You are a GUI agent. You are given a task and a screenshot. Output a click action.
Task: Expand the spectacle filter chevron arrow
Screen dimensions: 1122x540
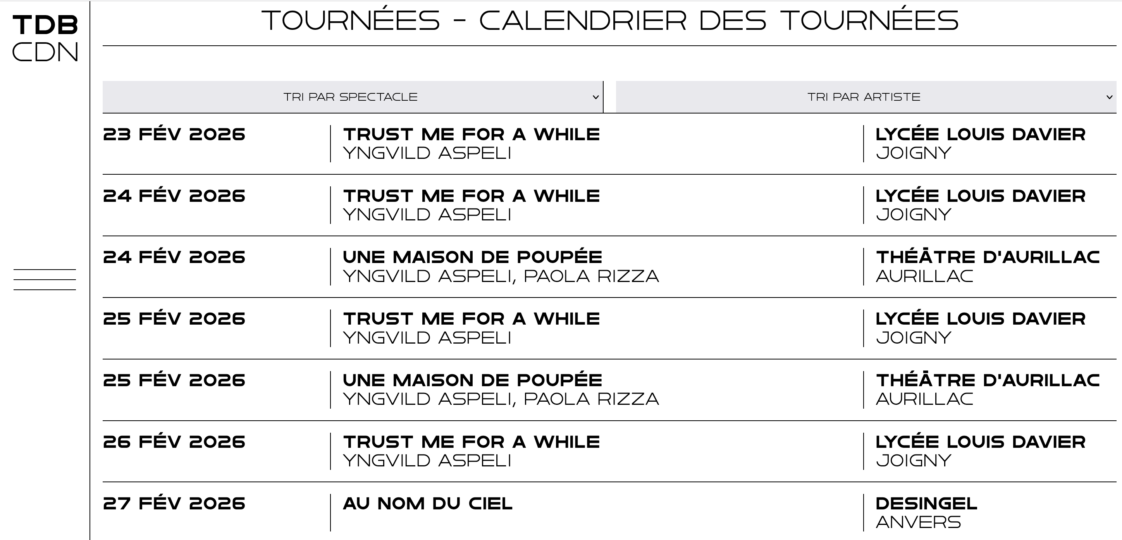click(x=595, y=97)
